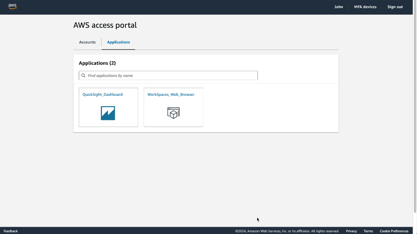
Task: Open the WorkSpaces_Web_Browser link
Action: [x=171, y=94]
